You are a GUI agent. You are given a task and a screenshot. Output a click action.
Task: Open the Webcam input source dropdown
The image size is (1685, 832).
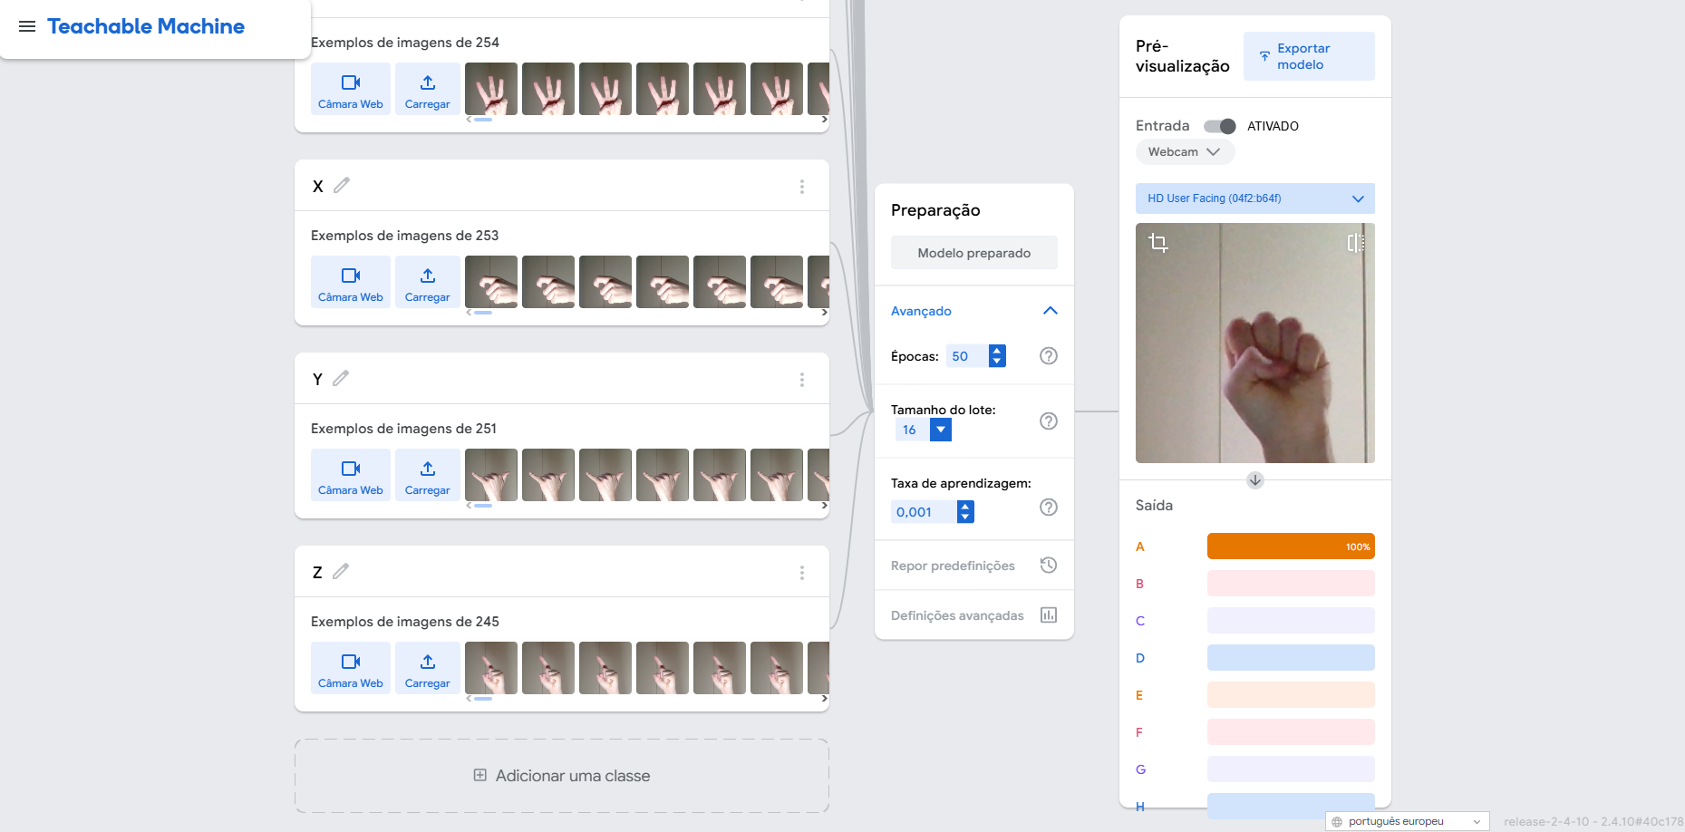pos(1184,152)
